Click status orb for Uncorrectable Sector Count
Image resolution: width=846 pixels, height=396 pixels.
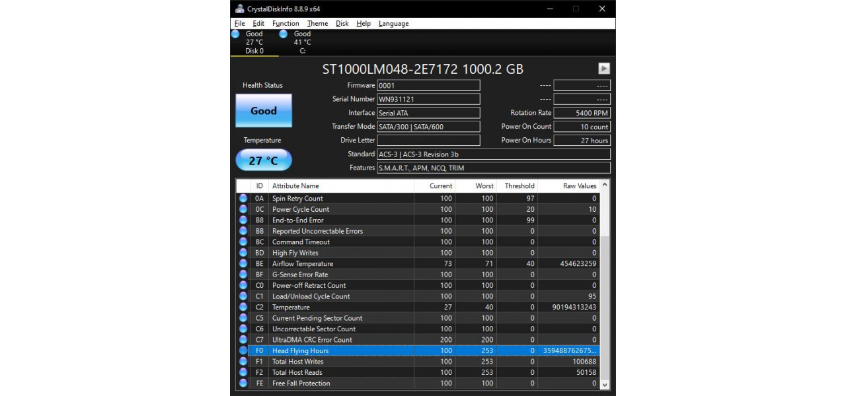click(243, 329)
